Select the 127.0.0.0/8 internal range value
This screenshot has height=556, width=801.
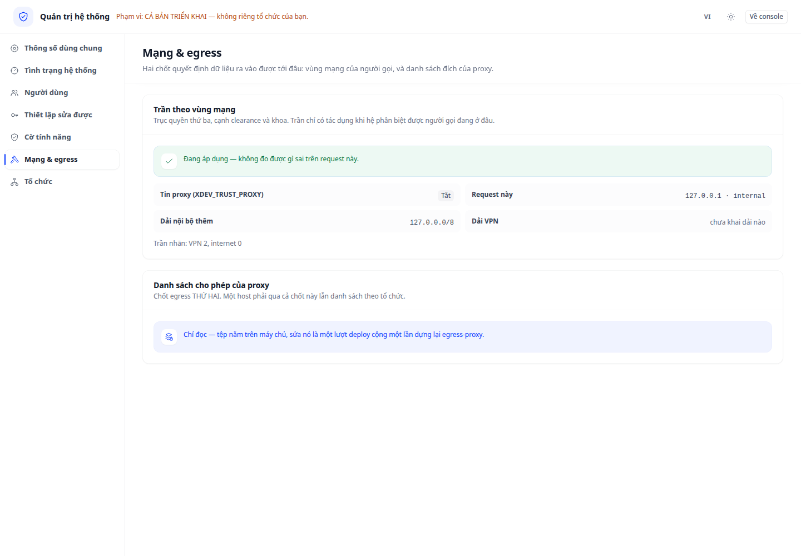[432, 222]
